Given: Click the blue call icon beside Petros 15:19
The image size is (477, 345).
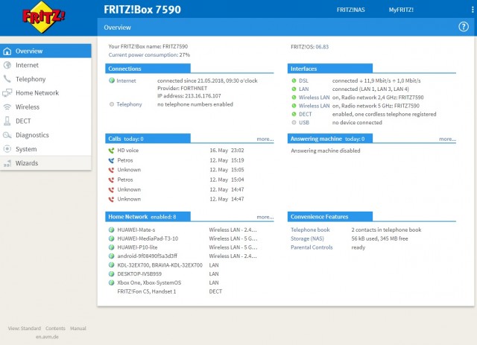Looking at the screenshot, I should (x=111, y=160).
